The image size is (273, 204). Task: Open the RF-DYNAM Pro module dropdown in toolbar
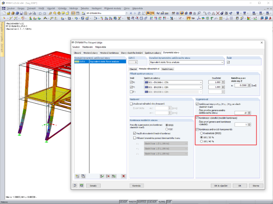(x=126, y=13)
